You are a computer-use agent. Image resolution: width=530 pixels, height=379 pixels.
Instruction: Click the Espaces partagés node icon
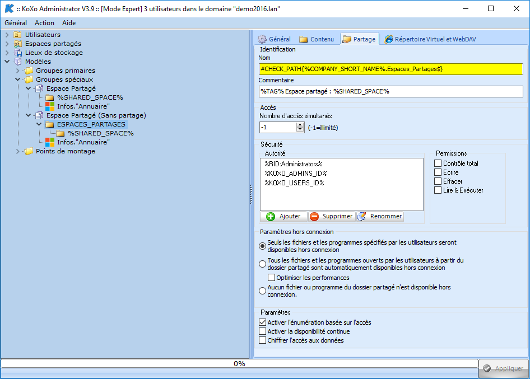pos(17,44)
